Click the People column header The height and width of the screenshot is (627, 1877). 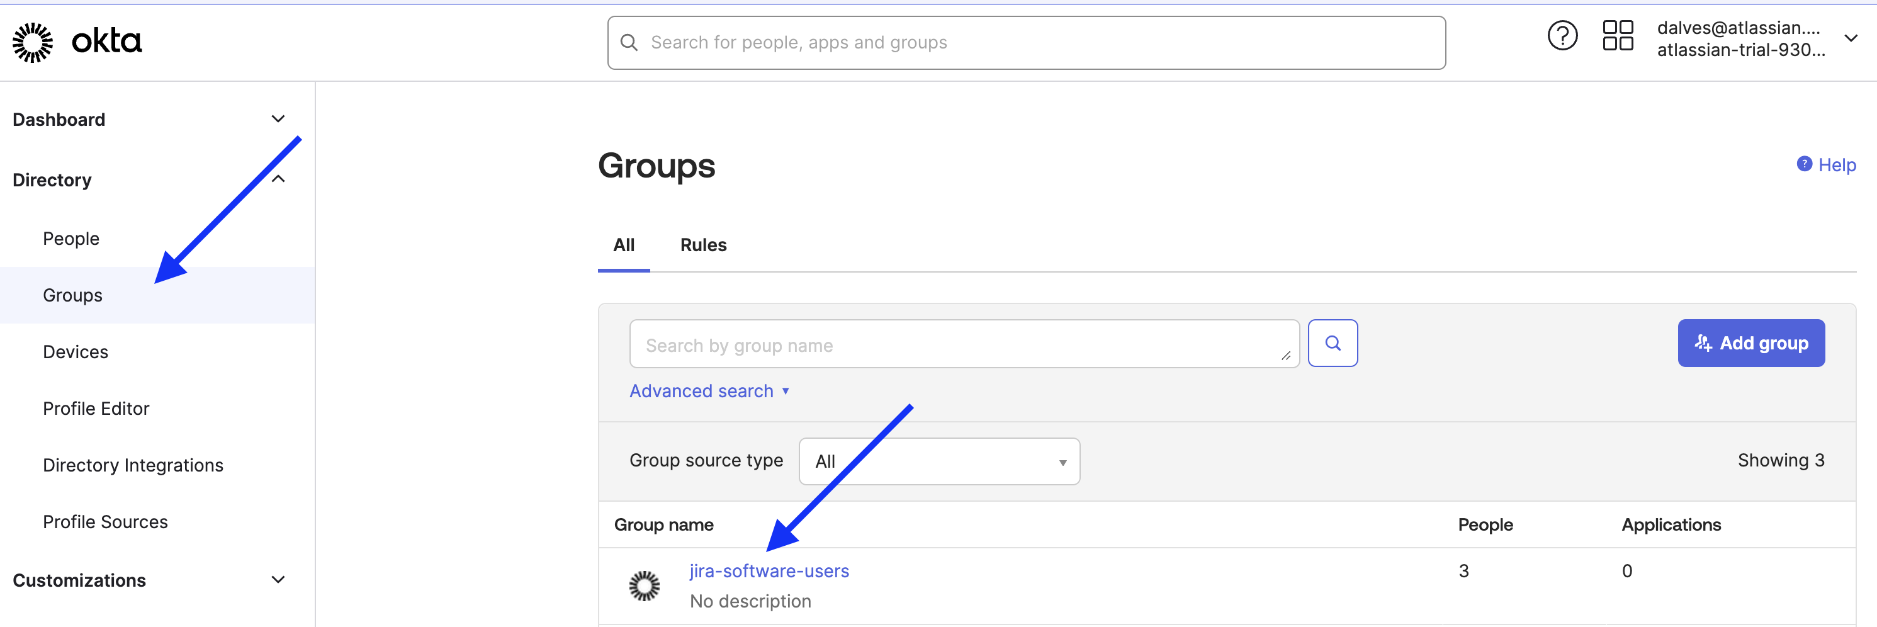[1485, 524]
